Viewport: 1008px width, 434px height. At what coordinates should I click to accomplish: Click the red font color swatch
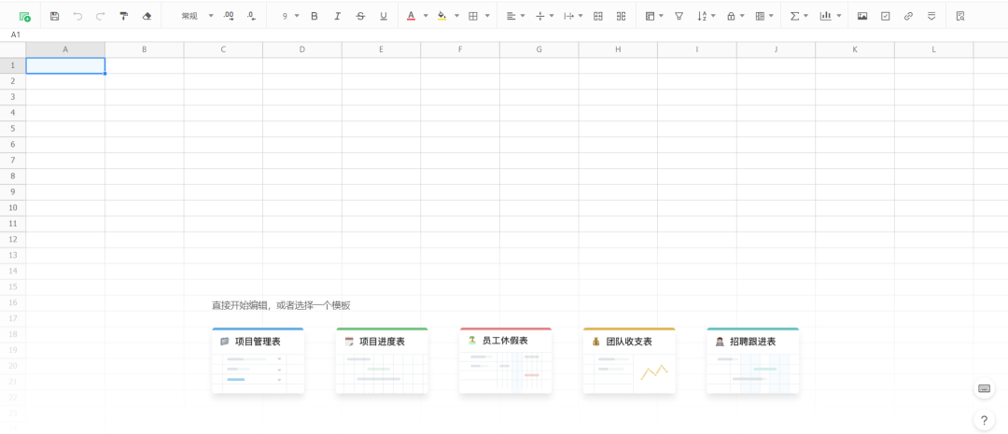coord(411,16)
